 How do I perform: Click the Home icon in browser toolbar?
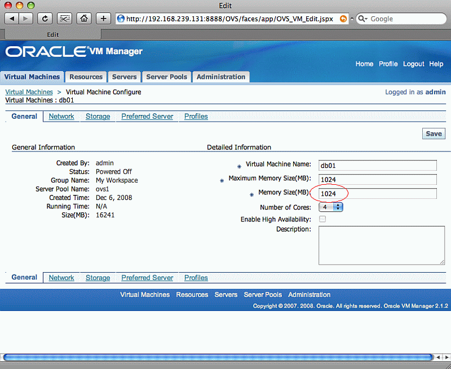[85, 19]
